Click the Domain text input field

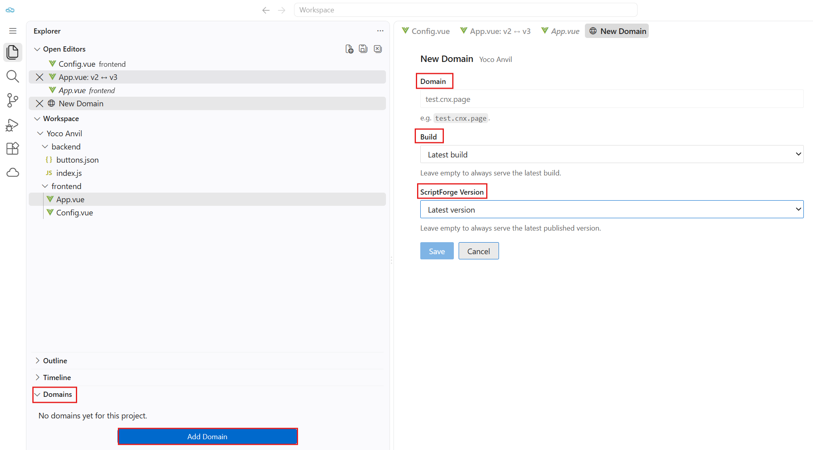pyautogui.click(x=612, y=99)
